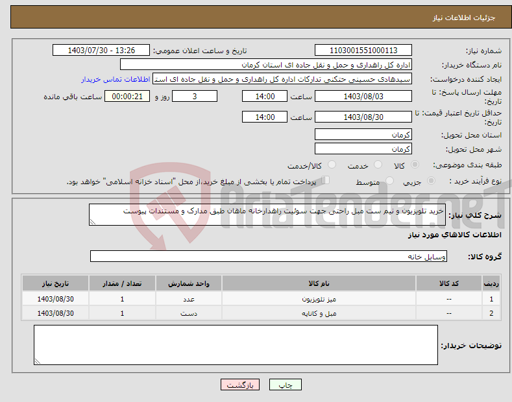Viewport: 512px width, 402px height.
Task: Click the چاپ (print) button
Action: coord(285,384)
